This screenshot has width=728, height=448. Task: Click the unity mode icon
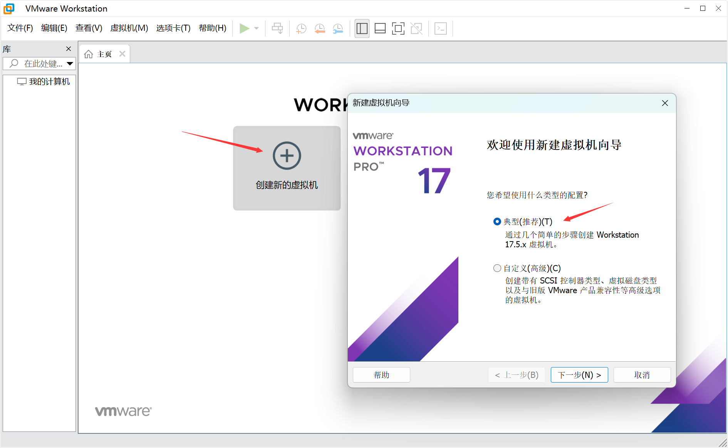[416, 29]
